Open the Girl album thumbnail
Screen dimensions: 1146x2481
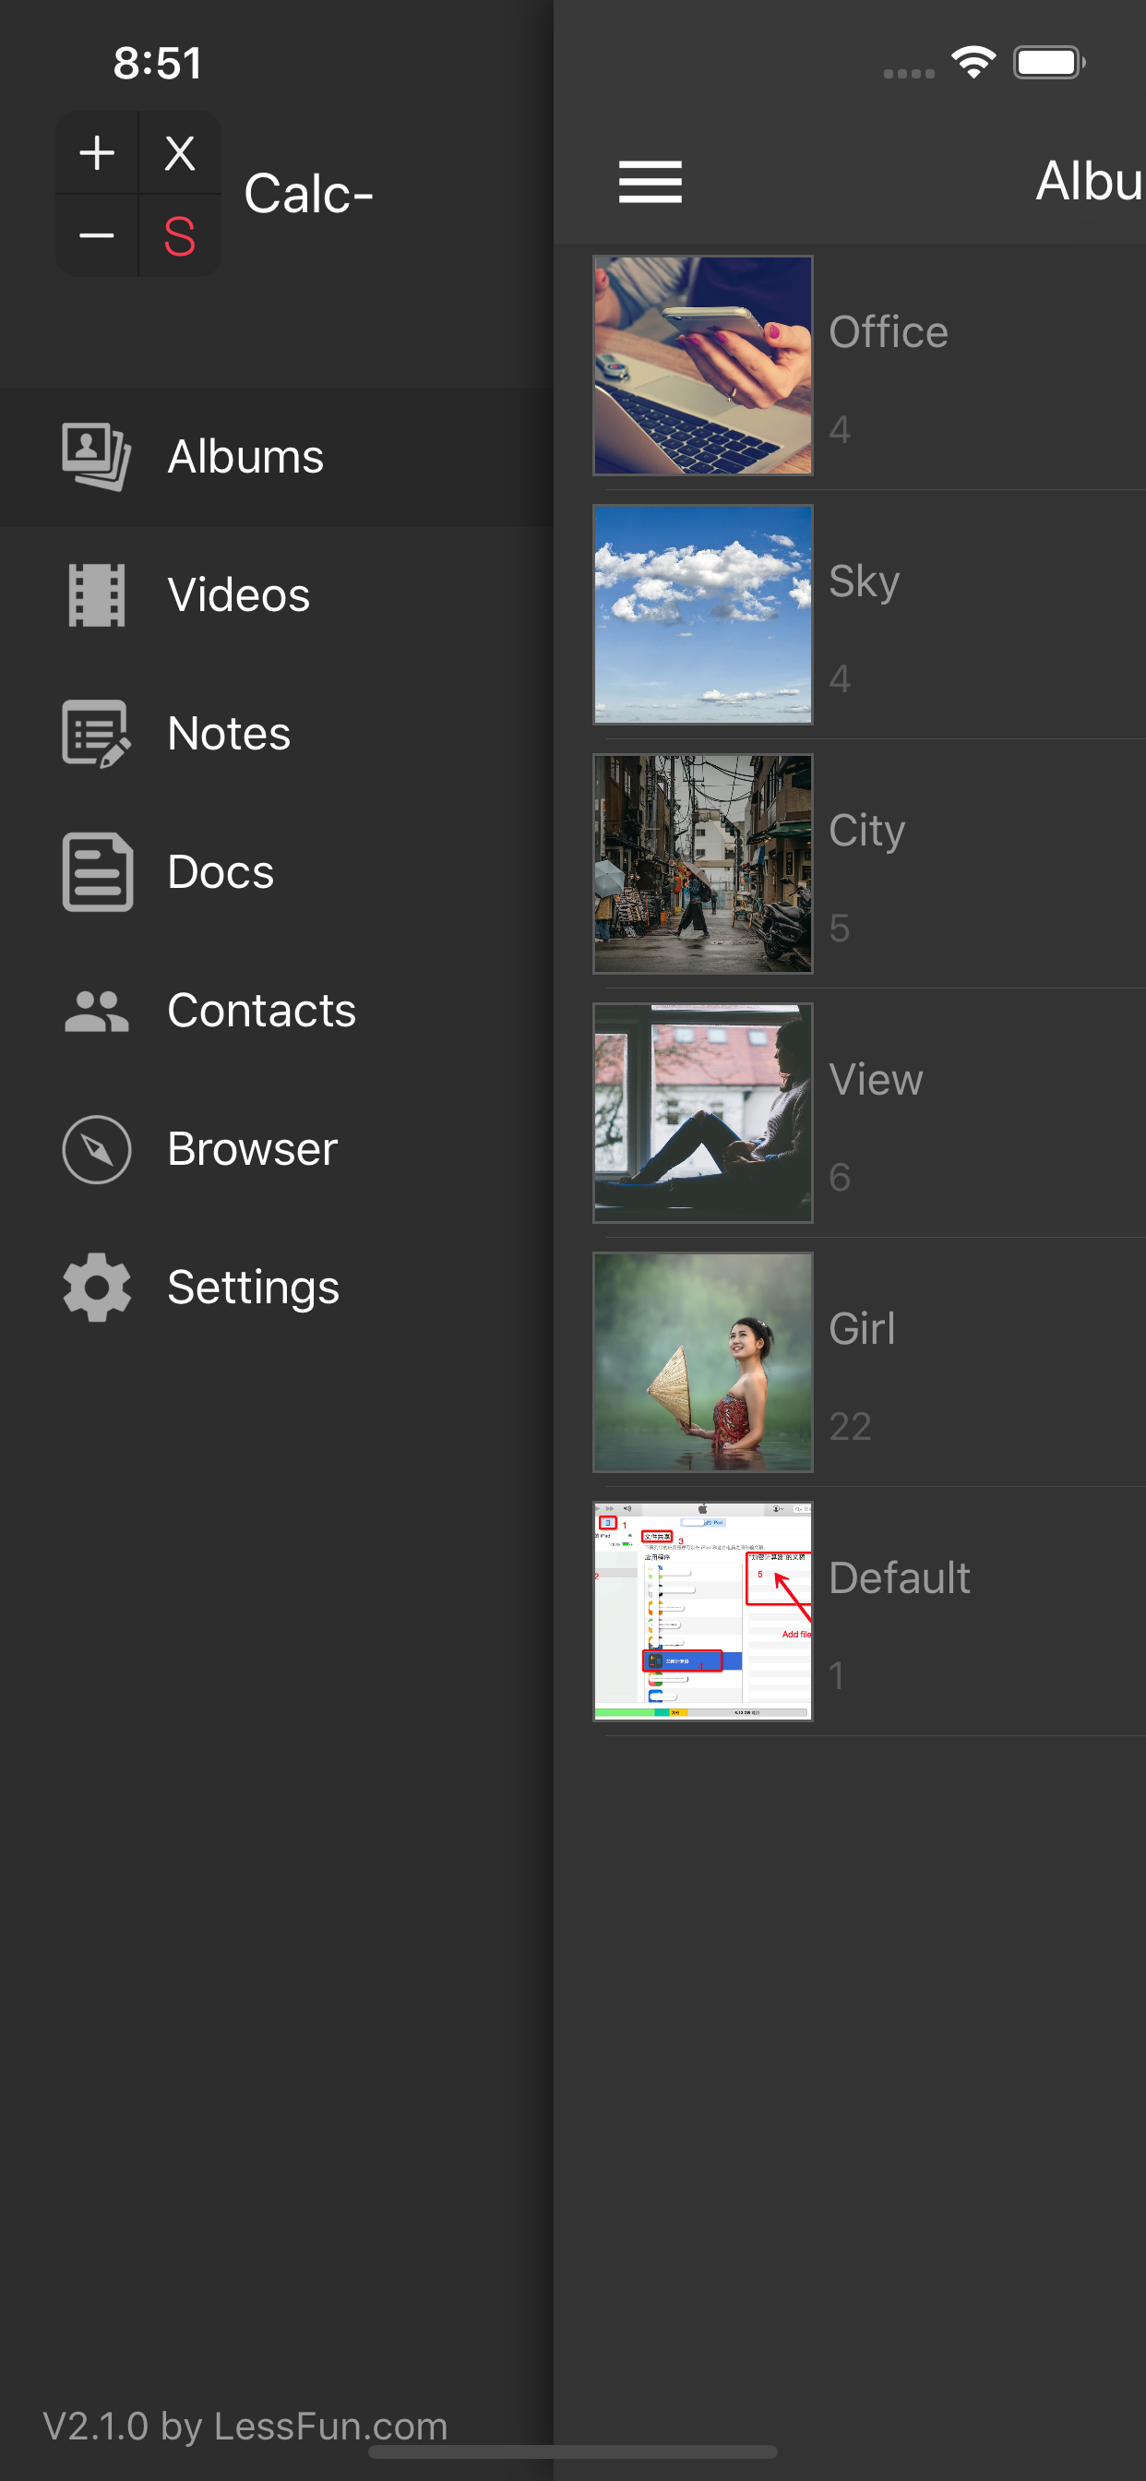click(703, 1363)
